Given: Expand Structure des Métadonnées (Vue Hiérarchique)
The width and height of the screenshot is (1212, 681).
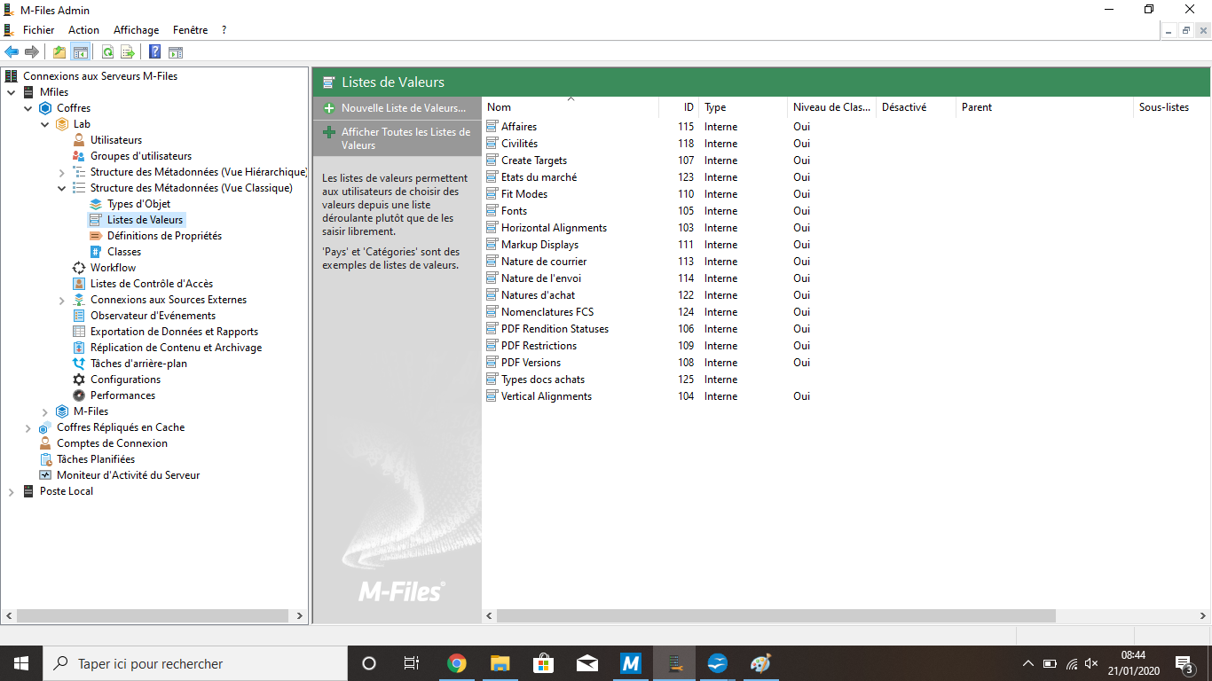Looking at the screenshot, I should click(x=62, y=172).
